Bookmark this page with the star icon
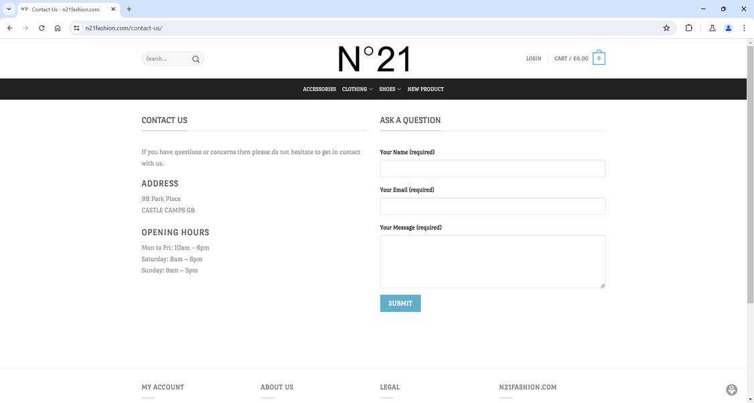754x403 pixels. (x=666, y=28)
